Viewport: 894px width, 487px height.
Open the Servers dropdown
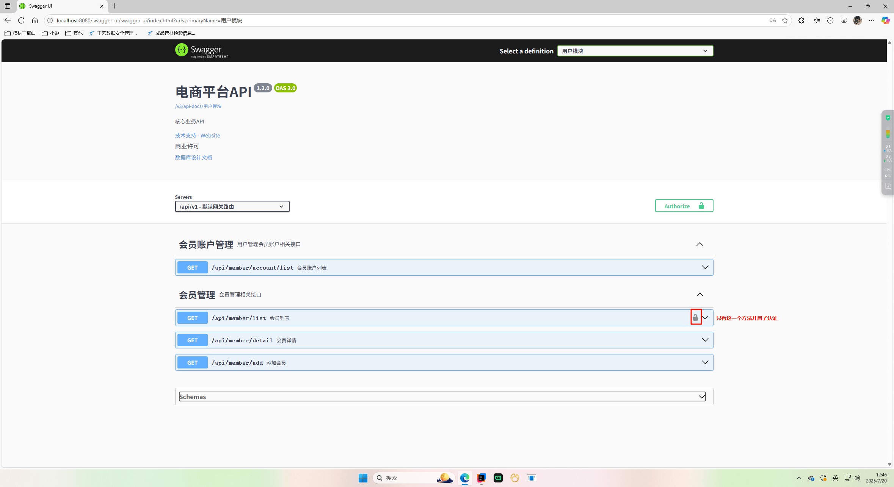coord(232,206)
